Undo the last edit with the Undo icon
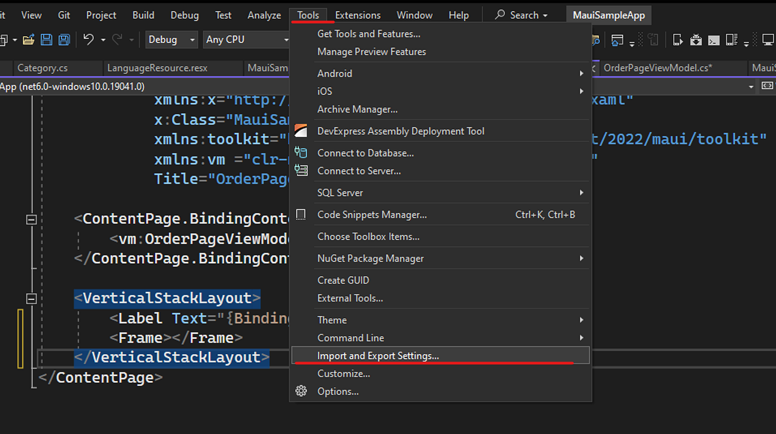776x434 pixels. click(89, 39)
